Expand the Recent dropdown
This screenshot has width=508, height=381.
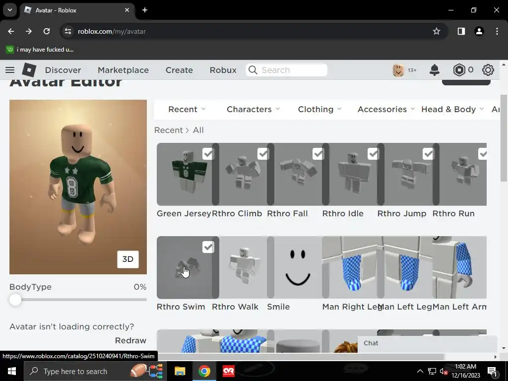pyautogui.click(x=187, y=109)
